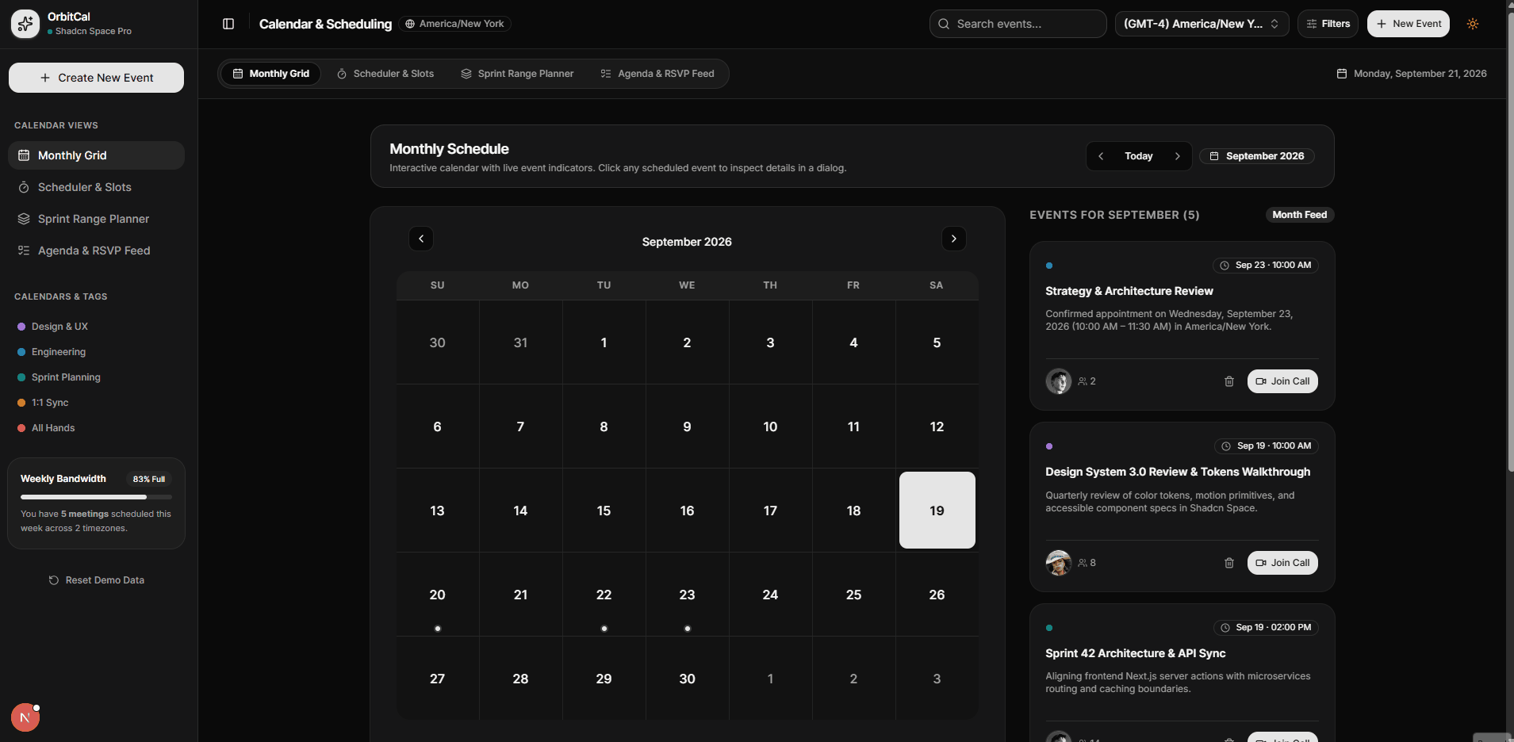Select Sprint Range Planner in the sidebar

coord(96,219)
